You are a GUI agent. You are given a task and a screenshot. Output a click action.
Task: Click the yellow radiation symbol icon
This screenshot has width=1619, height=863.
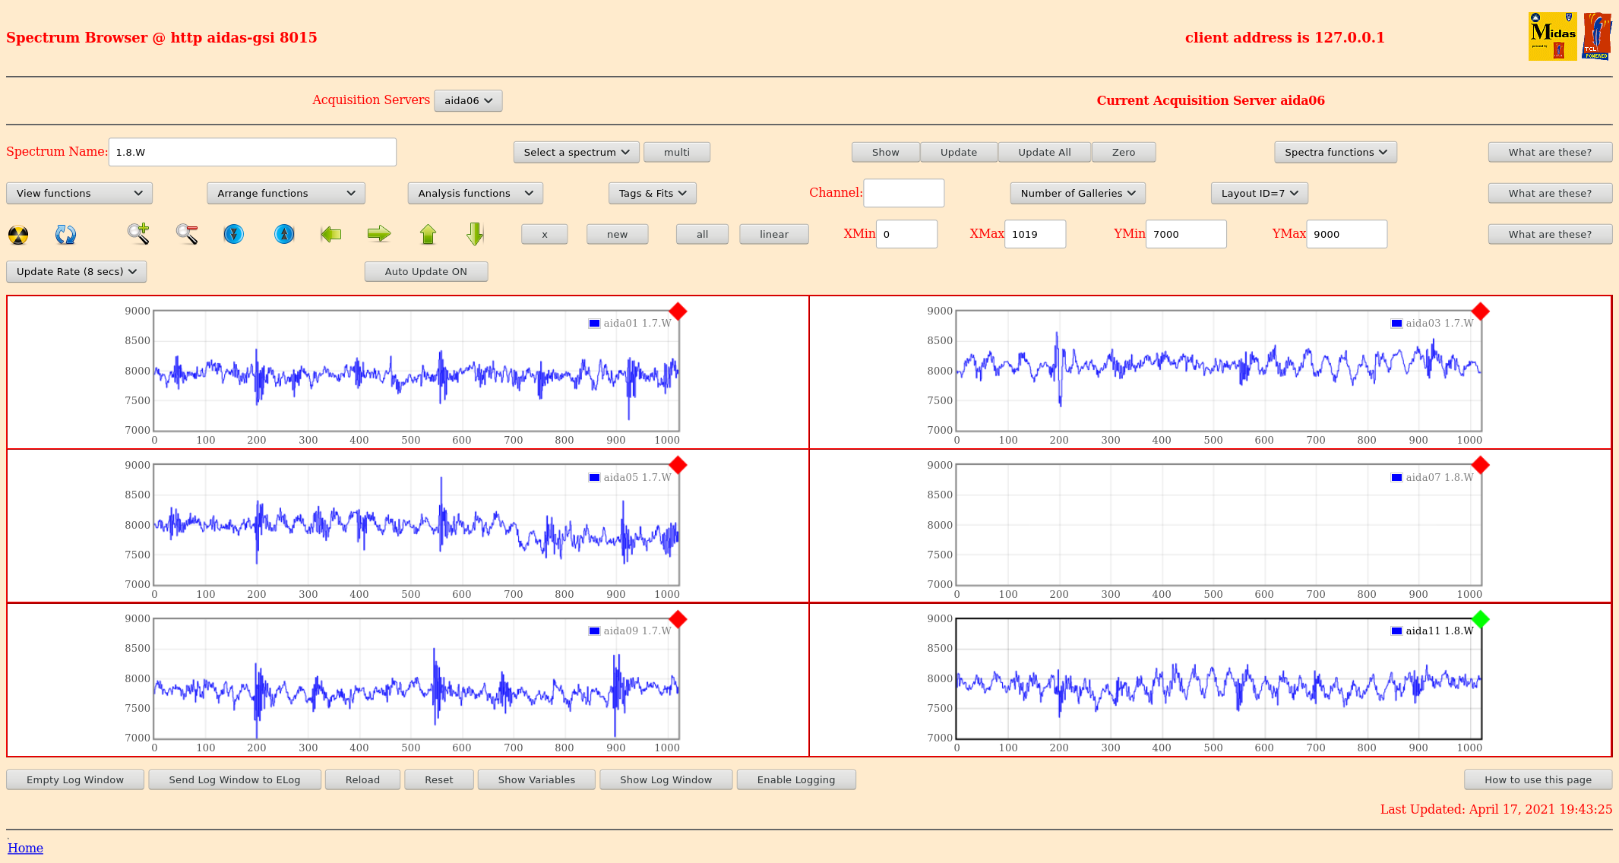click(18, 235)
